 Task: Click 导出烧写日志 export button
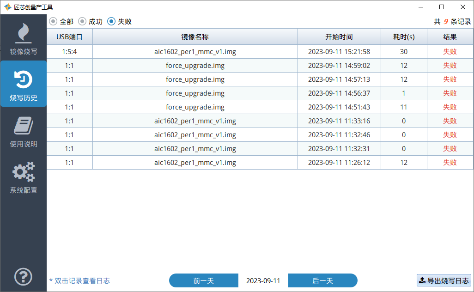pos(444,280)
